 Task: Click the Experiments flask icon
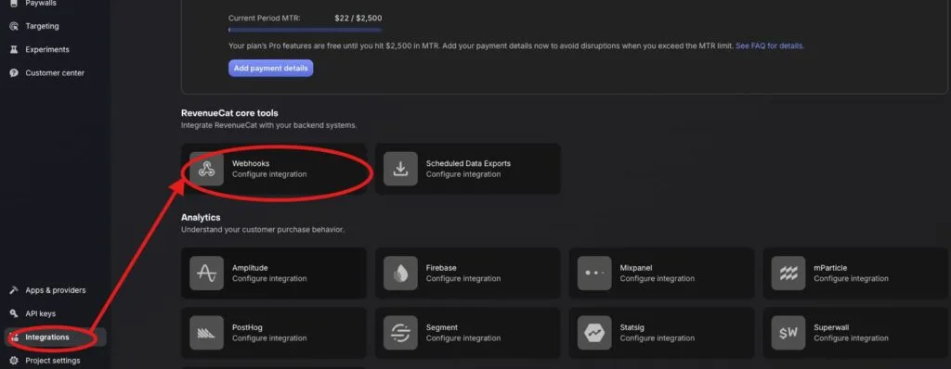[14, 50]
